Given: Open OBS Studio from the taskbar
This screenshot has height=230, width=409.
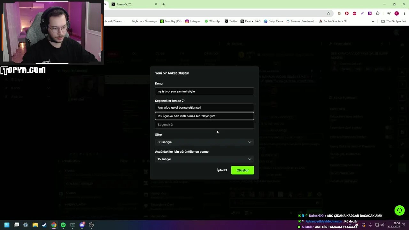Looking at the screenshot, I should 91,225.
